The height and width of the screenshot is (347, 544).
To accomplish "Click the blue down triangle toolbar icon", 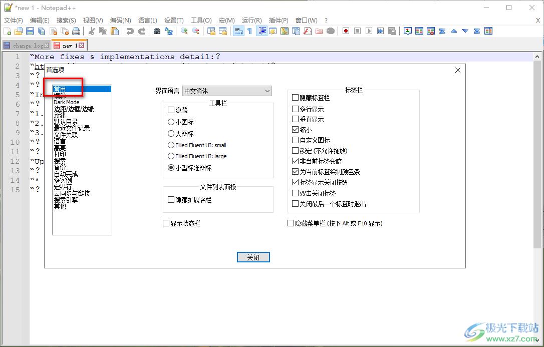I will [465, 31].
